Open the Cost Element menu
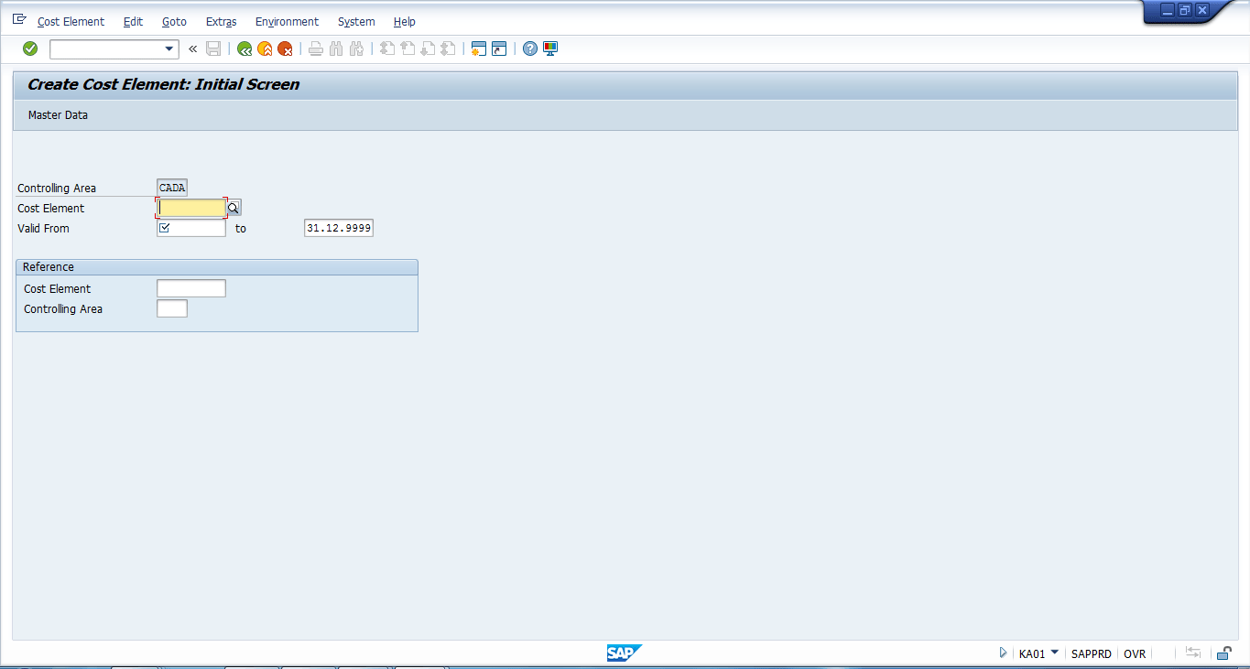Image resolution: width=1250 pixels, height=669 pixels. point(71,21)
